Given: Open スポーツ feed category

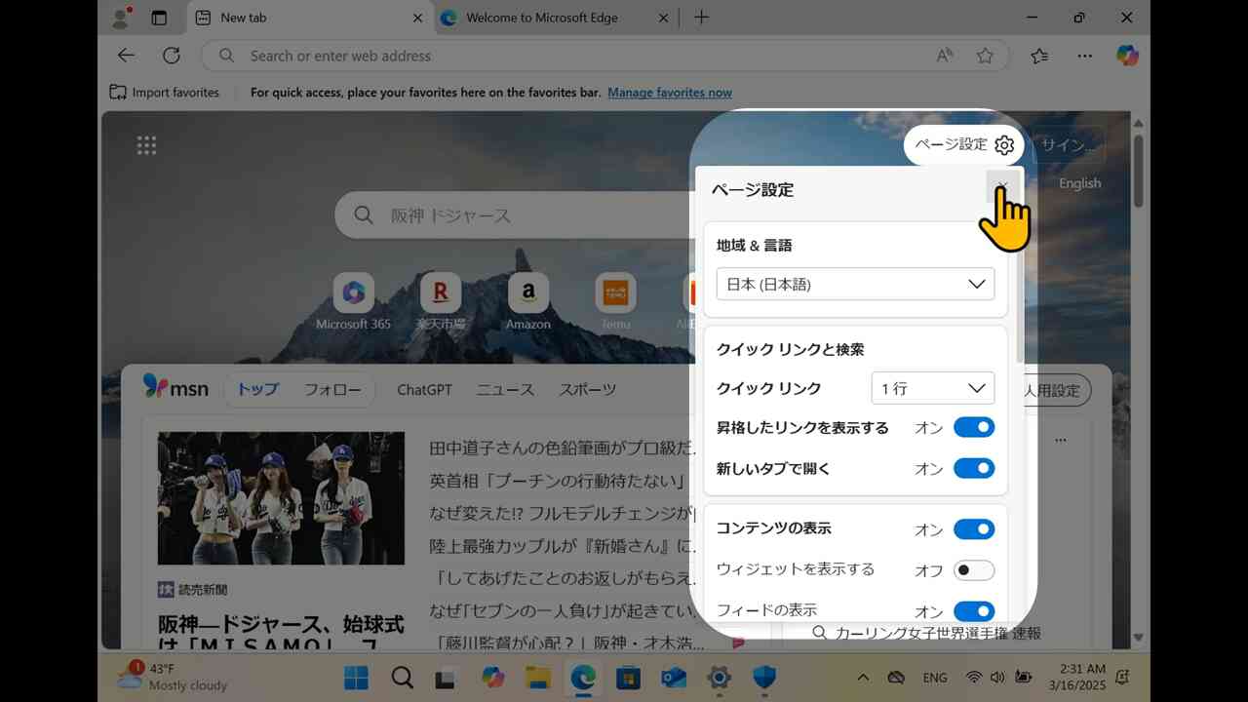Looking at the screenshot, I should [x=587, y=389].
